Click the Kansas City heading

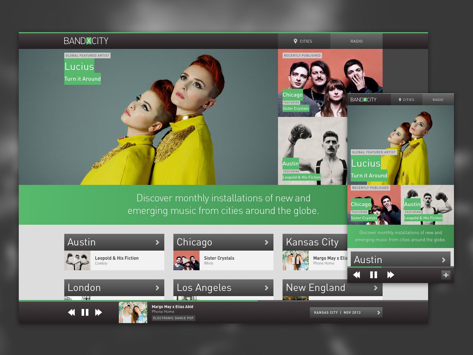coord(312,242)
